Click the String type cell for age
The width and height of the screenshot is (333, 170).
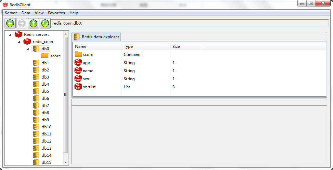point(129,63)
